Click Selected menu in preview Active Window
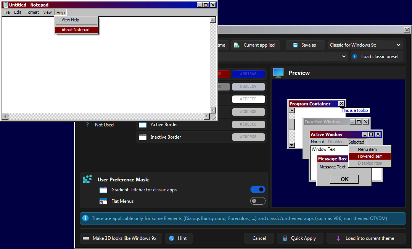Screen dimensions: 412x249 pyautogui.click(x=356, y=142)
